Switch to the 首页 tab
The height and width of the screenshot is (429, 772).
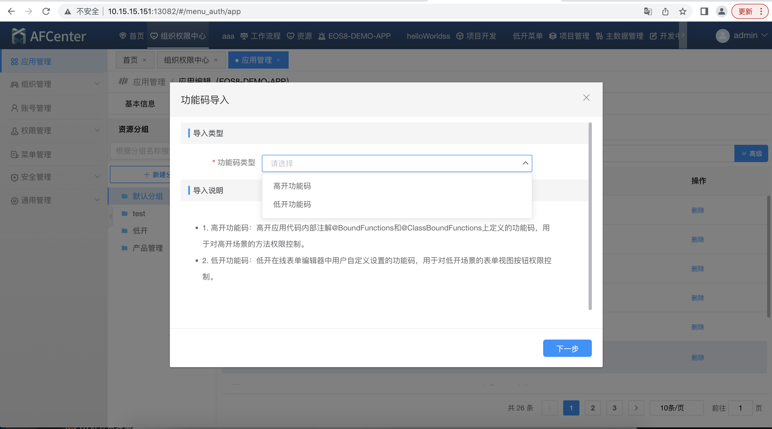[x=130, y=60]
